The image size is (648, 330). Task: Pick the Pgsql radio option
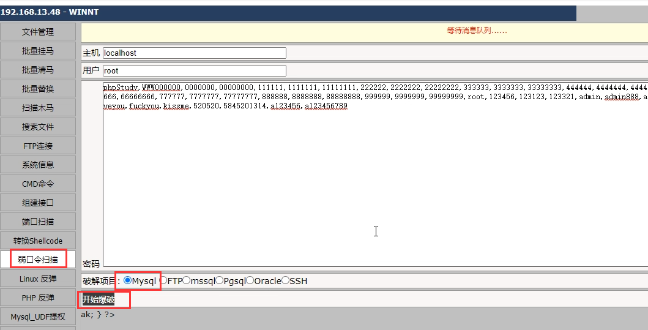pos(219,280)
